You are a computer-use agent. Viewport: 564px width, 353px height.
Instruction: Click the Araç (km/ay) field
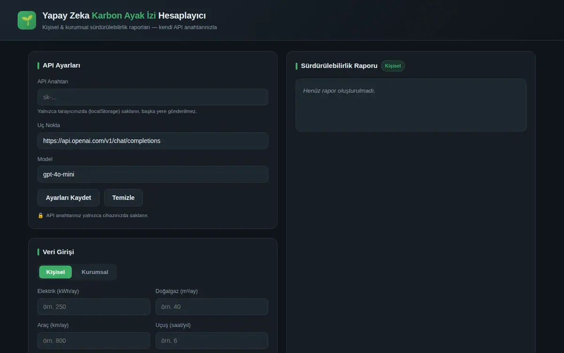(94, 341)
